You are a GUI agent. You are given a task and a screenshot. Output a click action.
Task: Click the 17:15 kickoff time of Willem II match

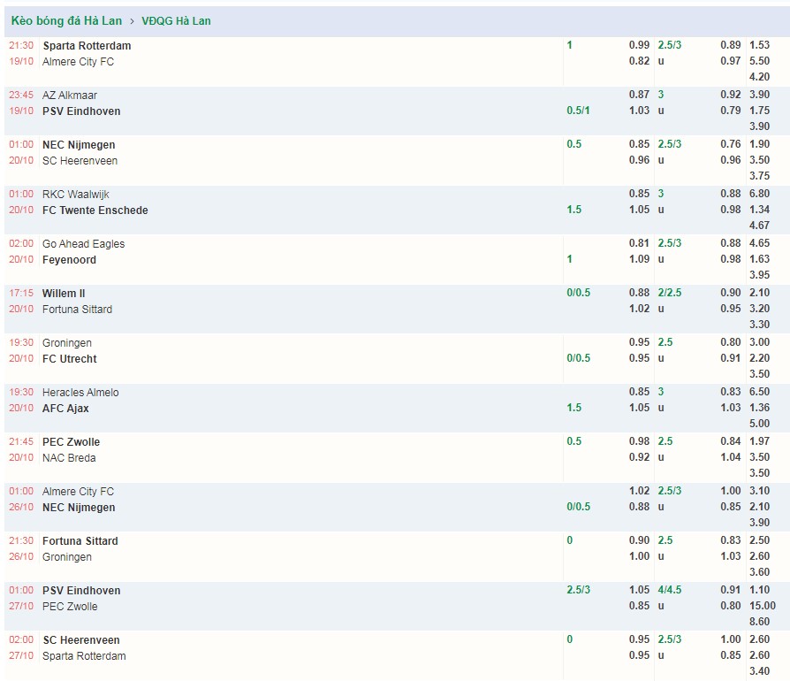pyautogui.click(x=21, y=293)
